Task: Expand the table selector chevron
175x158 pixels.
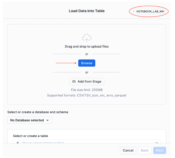Action: (157, 143)
